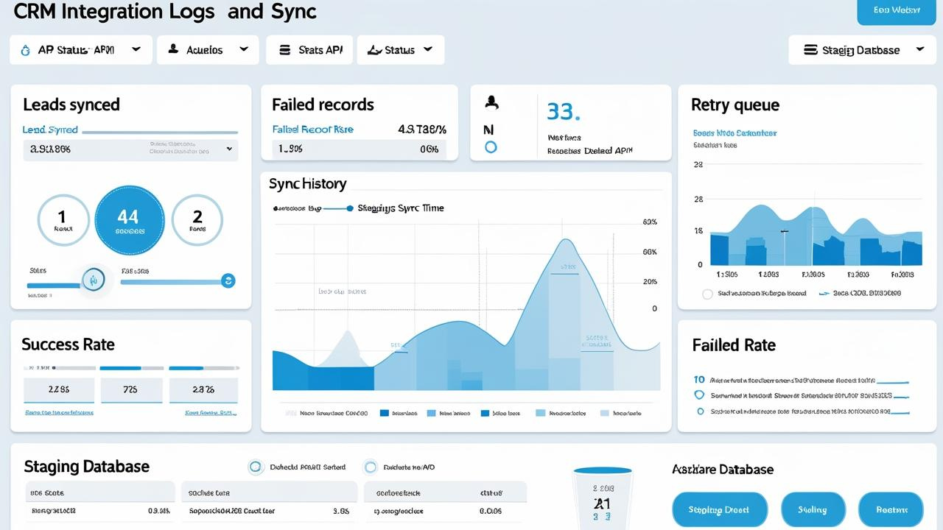Click the Stalling button at bottom right
Screen dimensions: 943x530
(x=813, y=509)
